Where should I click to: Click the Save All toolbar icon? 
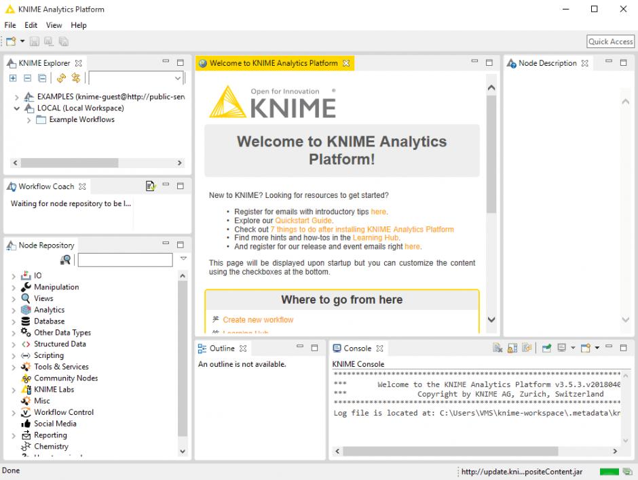pyautogui.click(x=63, y=41)
